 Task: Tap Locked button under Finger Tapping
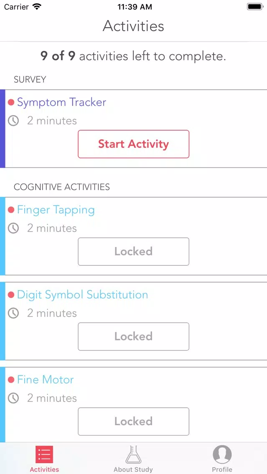click(x=134, y=252)
